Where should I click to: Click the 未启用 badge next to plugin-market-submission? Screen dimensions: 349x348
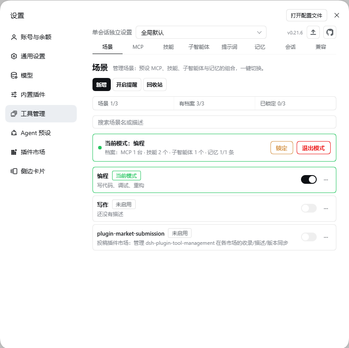coord(180,233)
